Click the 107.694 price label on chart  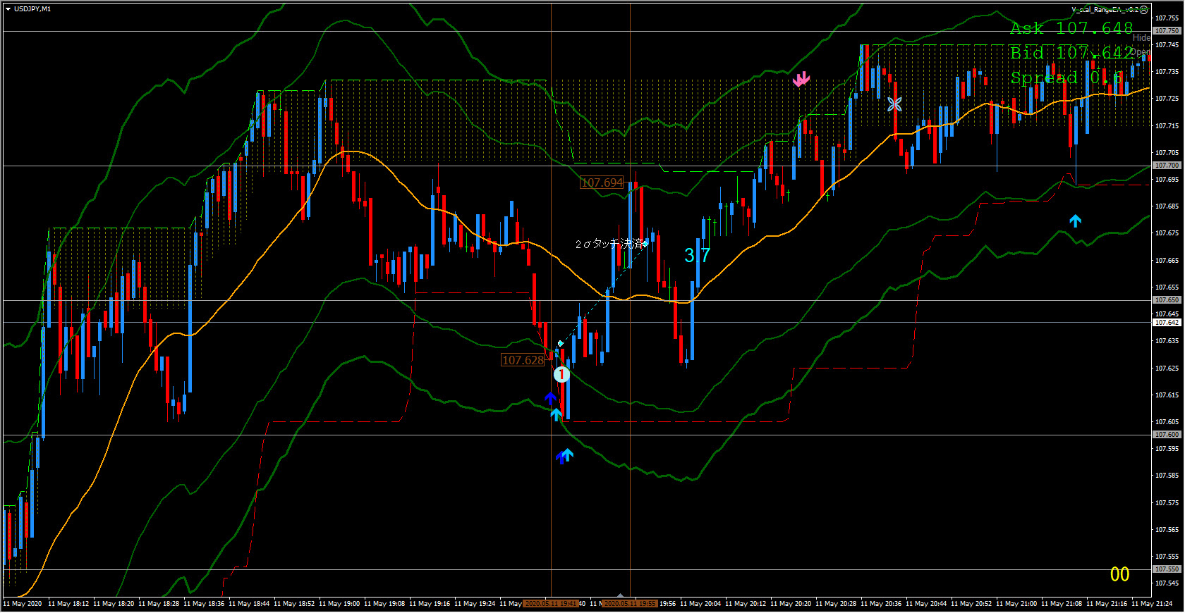coord(602,182)
